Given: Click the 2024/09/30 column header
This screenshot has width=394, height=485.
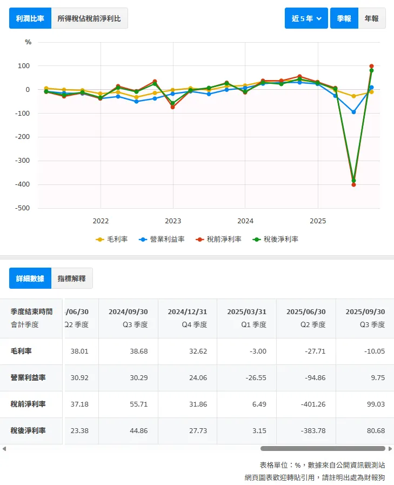Looking at the screenshot, I should coord(128,318).
